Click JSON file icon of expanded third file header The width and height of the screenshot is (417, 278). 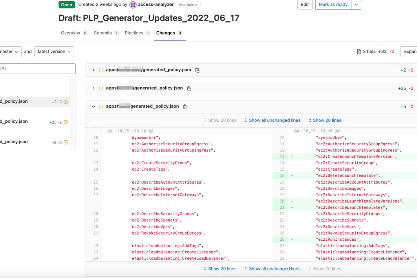coord(101,107)
